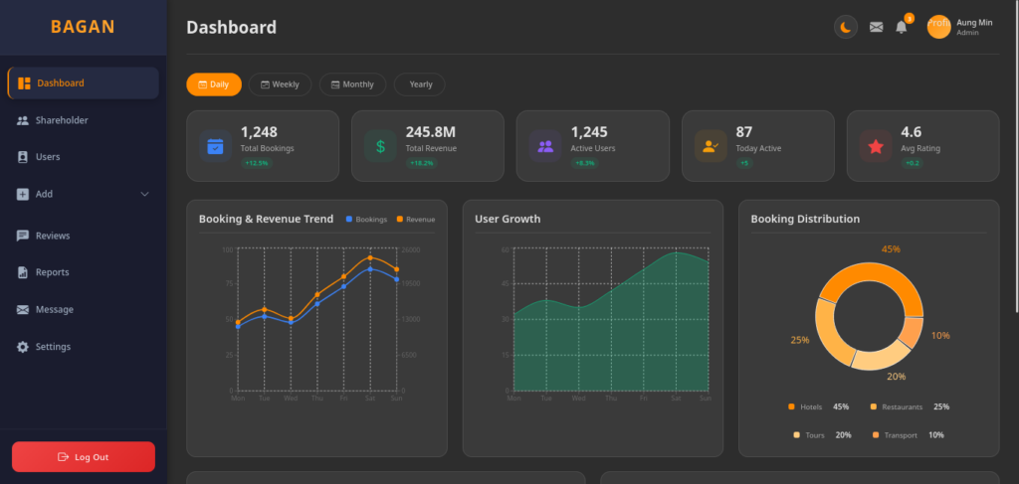Open the notifications bell icon
The width and height of the screenshot is (1019, 484).
click(x=901, y=27)
